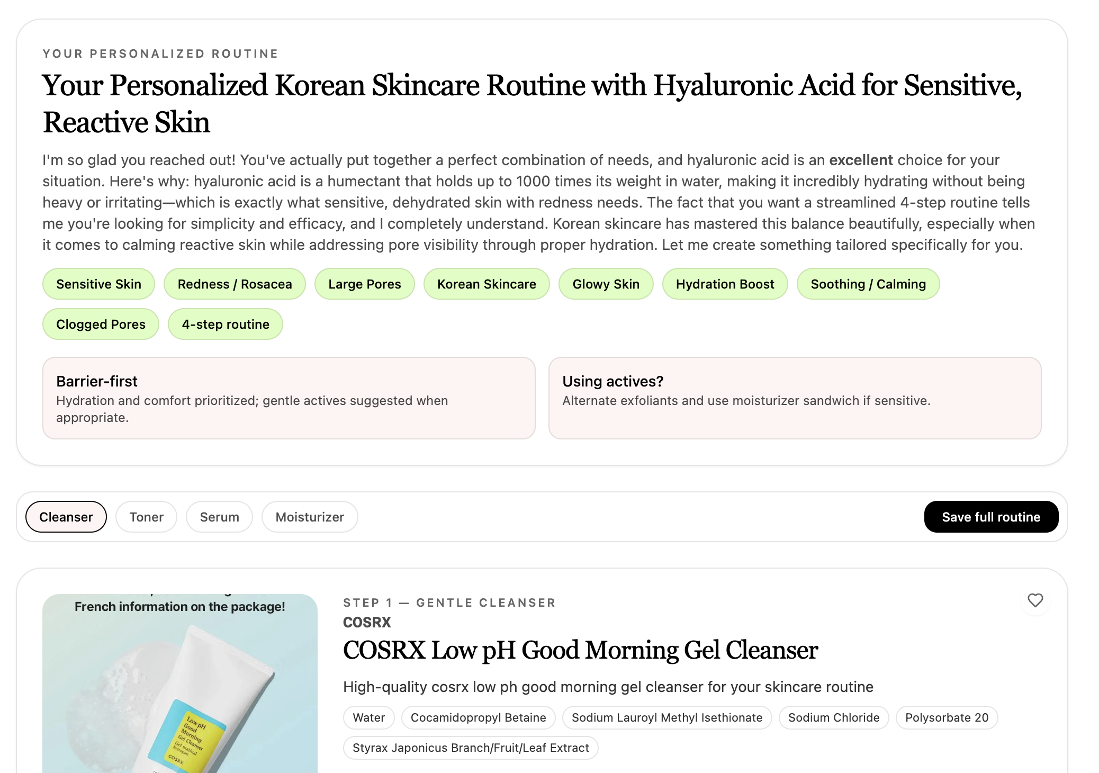Switch to the Serum tab
The image size is (1099, 773).
pos(219,517)
